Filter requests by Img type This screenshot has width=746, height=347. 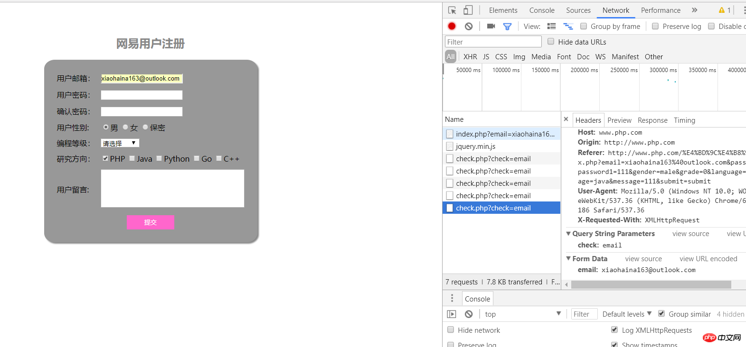519,57
